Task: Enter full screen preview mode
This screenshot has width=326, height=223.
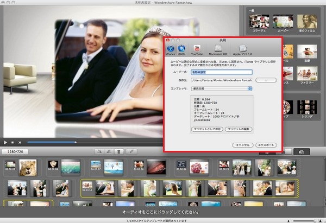Action: (x=20, y=143)
